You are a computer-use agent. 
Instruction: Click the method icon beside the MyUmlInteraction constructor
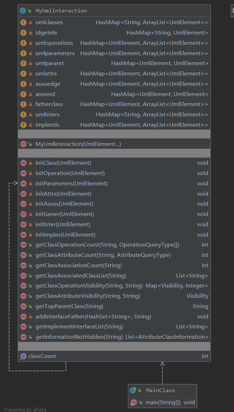click(23, 144)
